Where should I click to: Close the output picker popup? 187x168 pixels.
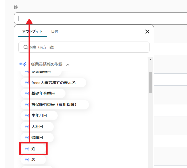point(147,32)
